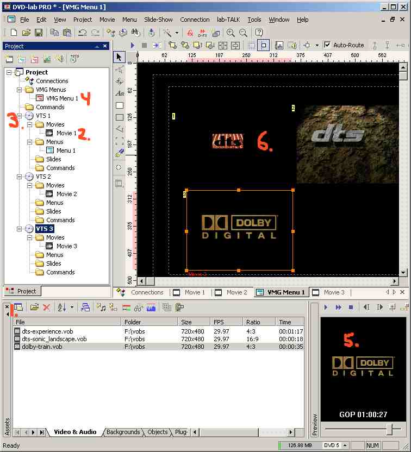411x452 pixels.
Task: Click the Time column header
Action: click(289, 322)
